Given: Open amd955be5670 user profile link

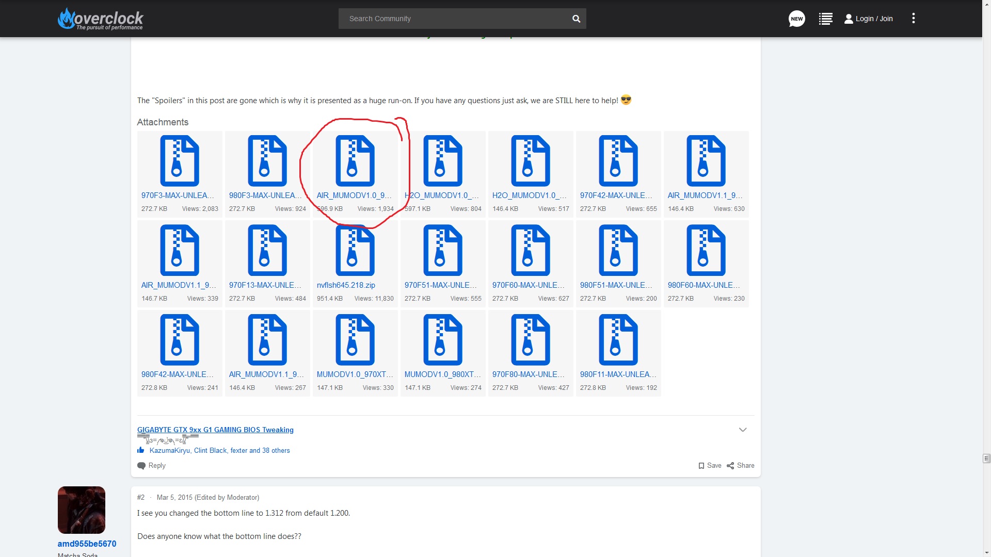Looking at the screenshot, I should pos(87,544).
